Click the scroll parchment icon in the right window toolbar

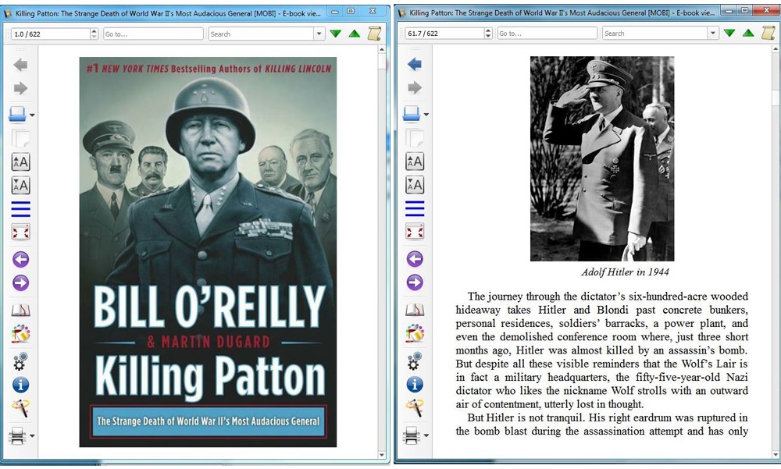pos(768,34)
